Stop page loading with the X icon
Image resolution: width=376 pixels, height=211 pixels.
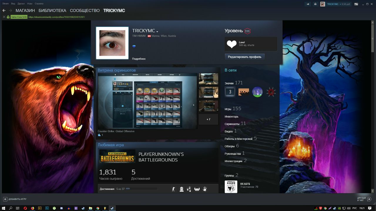point(4,17)
